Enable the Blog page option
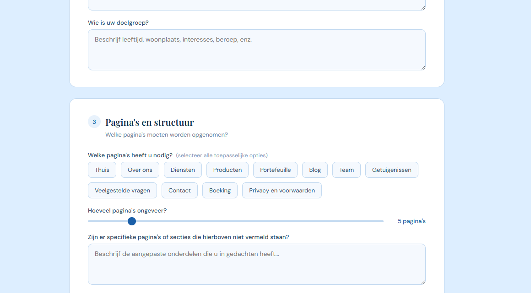531x293 pixels. pos(314,170)
